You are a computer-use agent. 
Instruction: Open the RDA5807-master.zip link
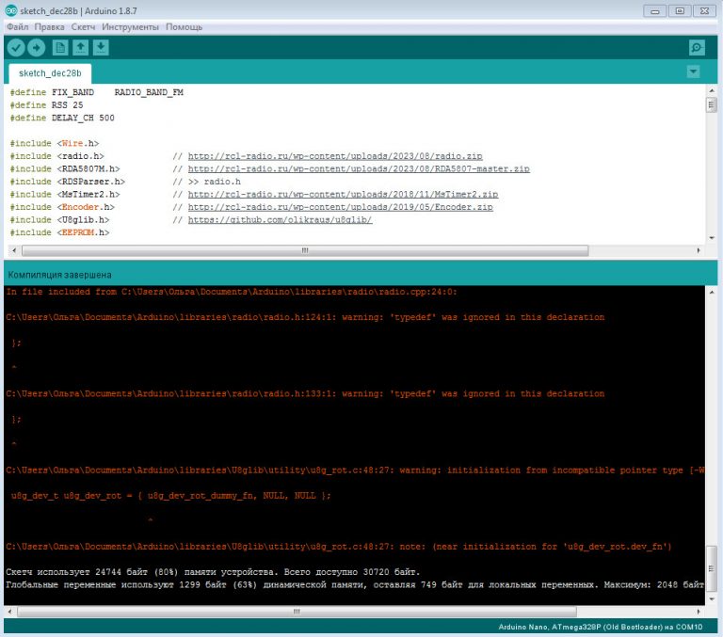pyautogui.click(x=359, y=169)
